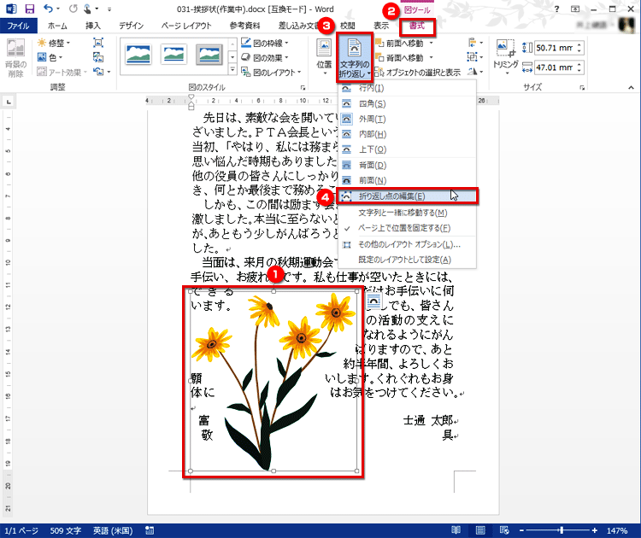
Task: Switch to the ホーム tab
Action: pyautogui.click(x=57, y=26)
